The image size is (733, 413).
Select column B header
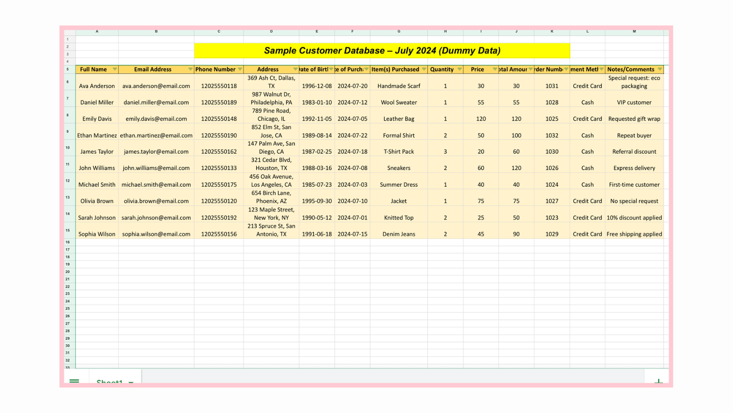(x=156, y=32)
